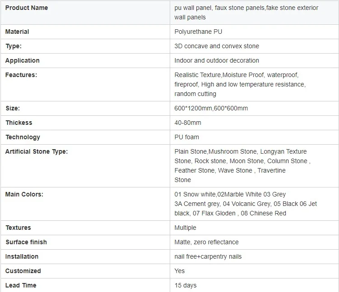The width and height of the screenshot is (339, 292).
Task: Select the '600*1200mm,600*600mm' size value
Action: click(211, 108)
